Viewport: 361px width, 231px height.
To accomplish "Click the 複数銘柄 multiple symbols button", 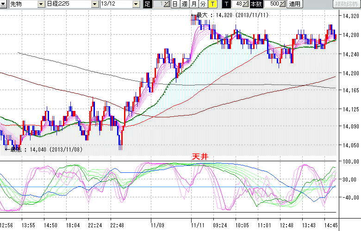I will tap(347, 4).
